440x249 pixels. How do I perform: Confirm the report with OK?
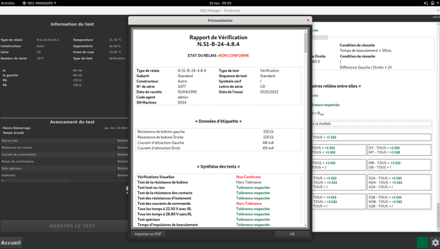point(292,234)
